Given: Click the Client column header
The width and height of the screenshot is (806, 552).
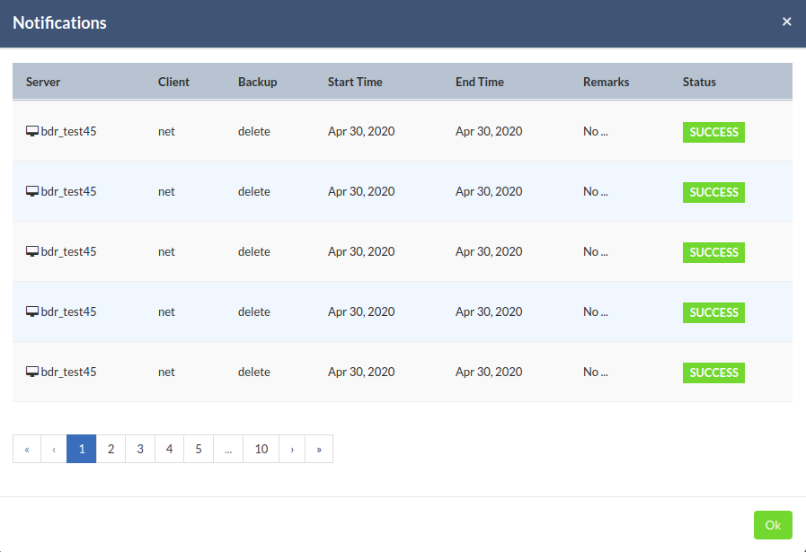Looking at the screenshot, I should click(x=173, y=82).
